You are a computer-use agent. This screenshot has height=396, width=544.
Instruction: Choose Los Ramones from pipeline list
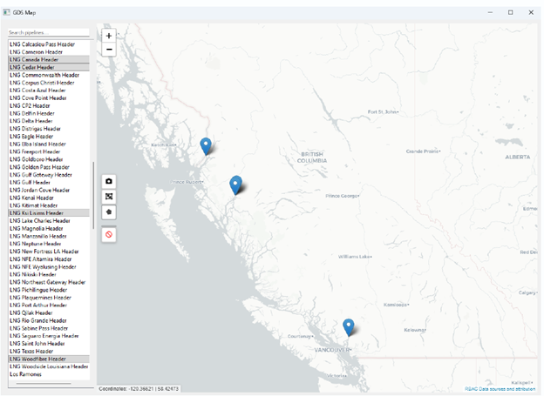point(26,374)
